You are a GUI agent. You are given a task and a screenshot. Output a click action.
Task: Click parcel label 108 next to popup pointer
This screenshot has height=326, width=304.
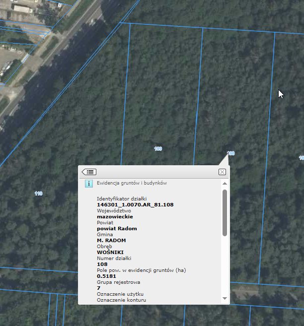point(230,153)
